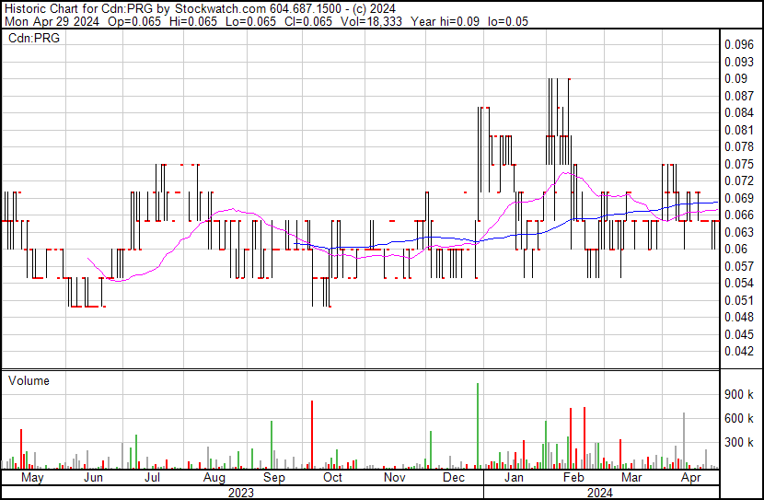
Task: Select the 0.09 price axis label
Action: pos(735,78)
